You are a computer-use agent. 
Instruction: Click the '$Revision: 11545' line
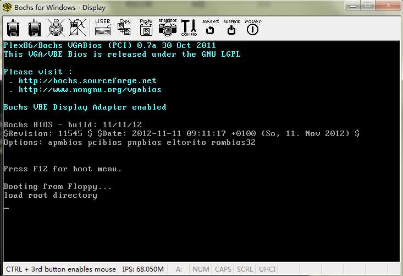tap(181, 134)
